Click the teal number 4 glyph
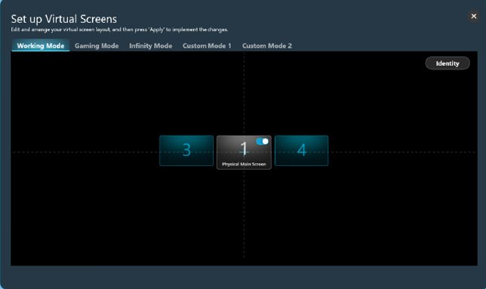This screenshot has width=486, height=289. [302, 150]
